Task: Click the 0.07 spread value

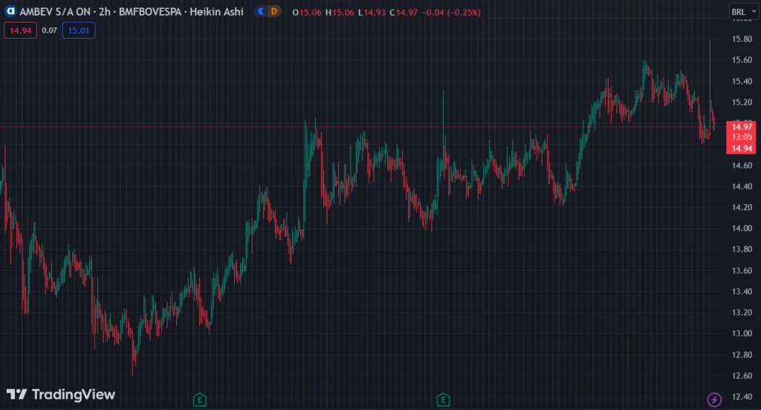Action: pos(50,30)
